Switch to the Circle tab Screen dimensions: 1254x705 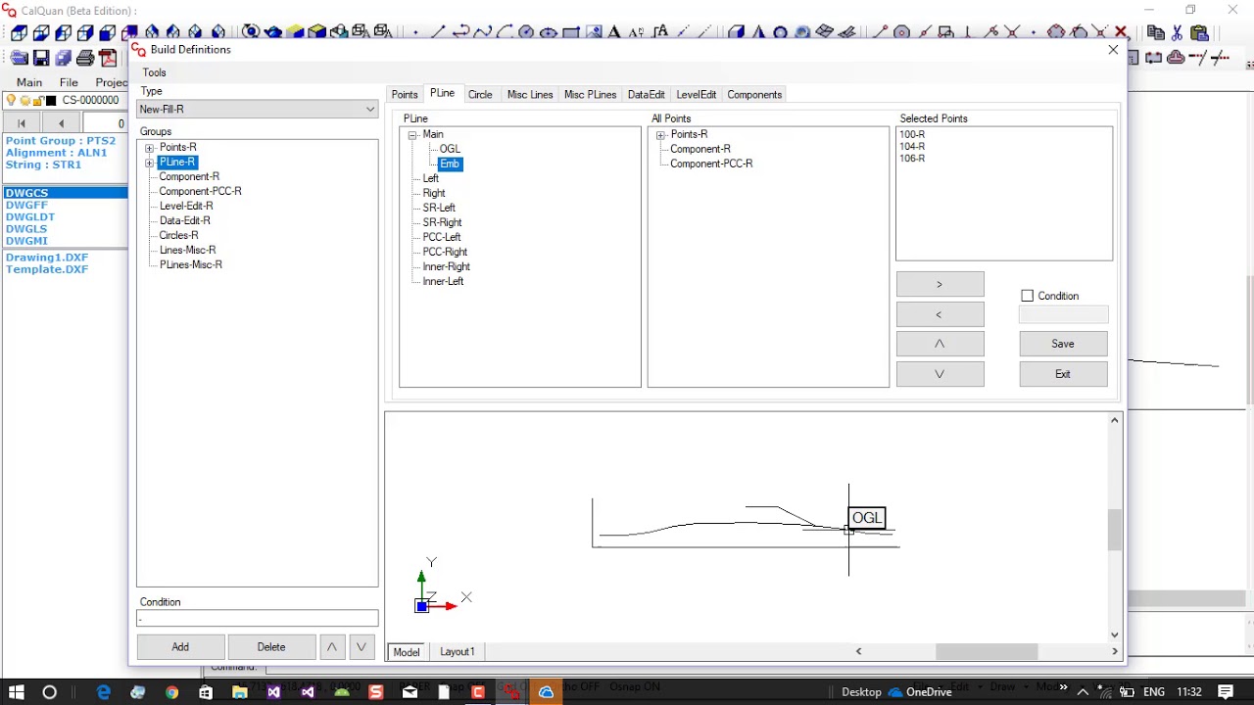pyautogui.click(x=480, y=95)
